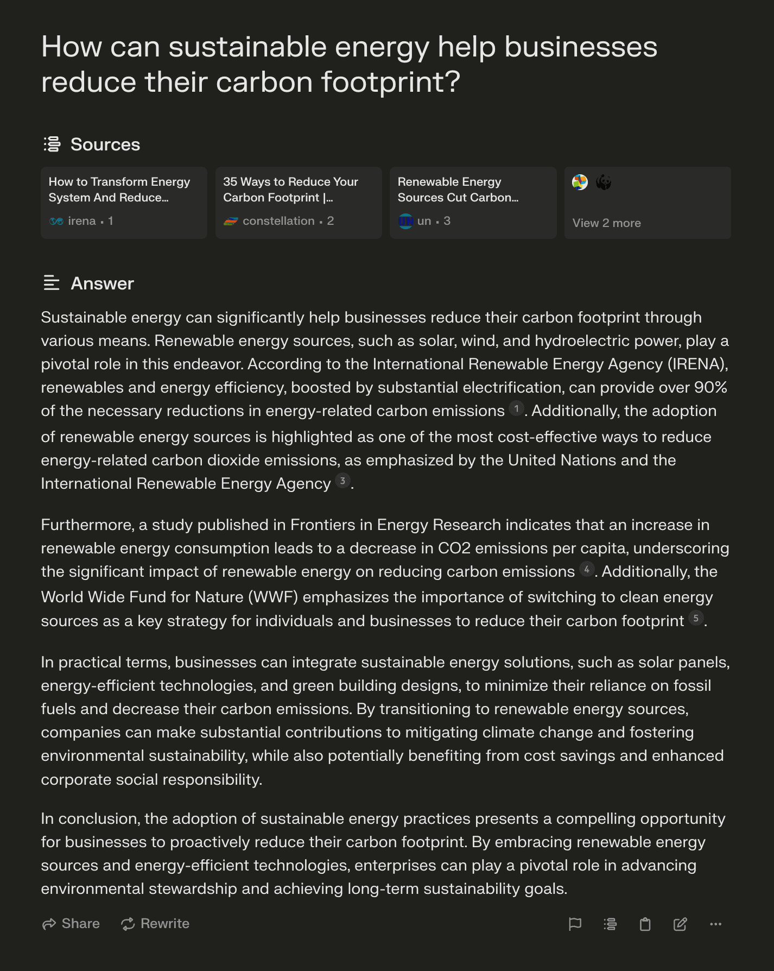Image resolution: width=774 pixels, height=971 pixels.
Task: Click the flag report icon
Action: pos(575,924)
